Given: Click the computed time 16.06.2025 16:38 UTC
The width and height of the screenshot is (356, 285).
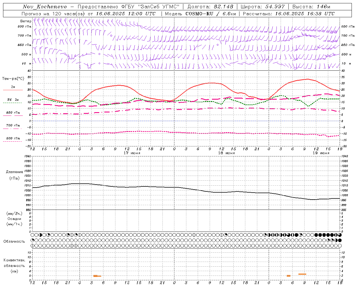Looking at the screenshot, I should click(x=305, y=14).
